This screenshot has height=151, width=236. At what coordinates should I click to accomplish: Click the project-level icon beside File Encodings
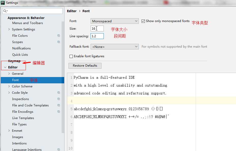coord(59,111)
